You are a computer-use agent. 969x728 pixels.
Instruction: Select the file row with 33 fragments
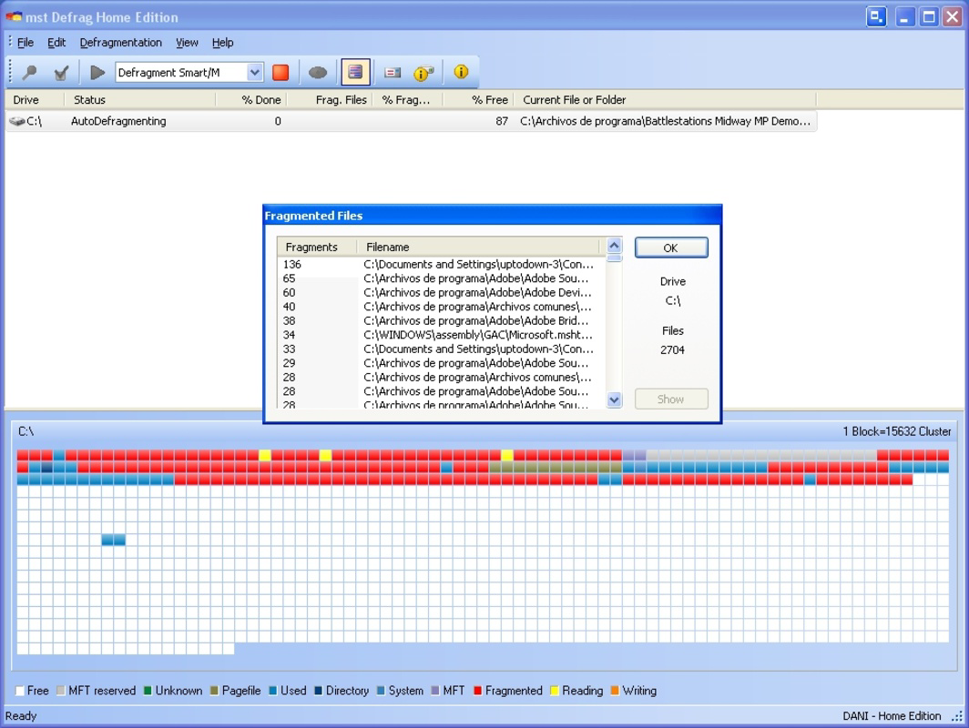click(441, 349)
